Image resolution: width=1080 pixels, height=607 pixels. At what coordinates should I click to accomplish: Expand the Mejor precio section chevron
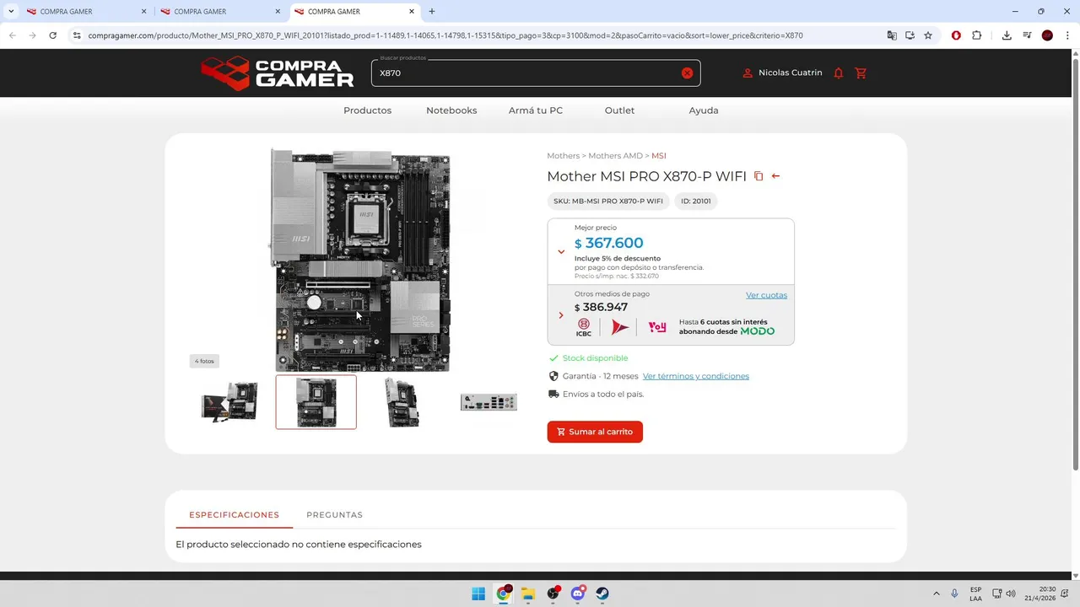pos(561,251)
